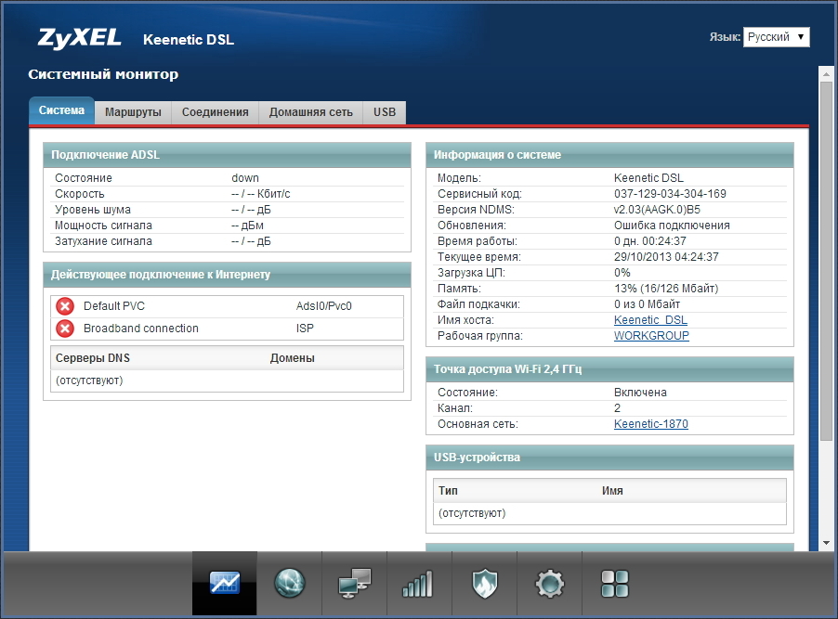The width and height of the screenshot is (838, 619).
Task: Click the WORKGROUP link
Action: (x=651, y=336)
